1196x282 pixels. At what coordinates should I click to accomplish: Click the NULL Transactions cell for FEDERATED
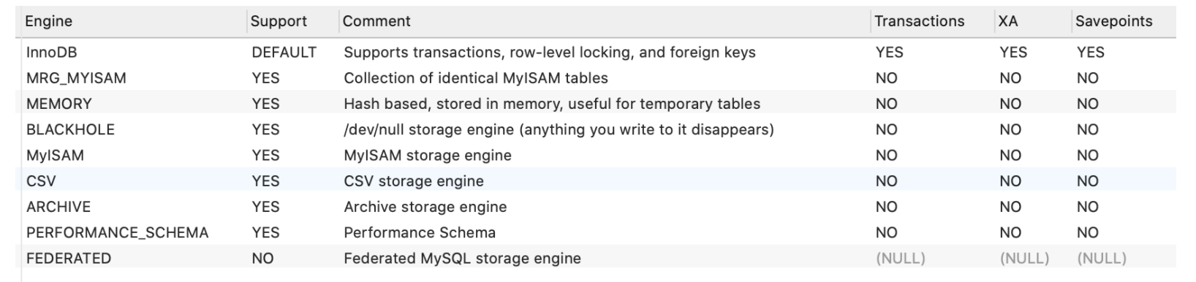point(901,259)
